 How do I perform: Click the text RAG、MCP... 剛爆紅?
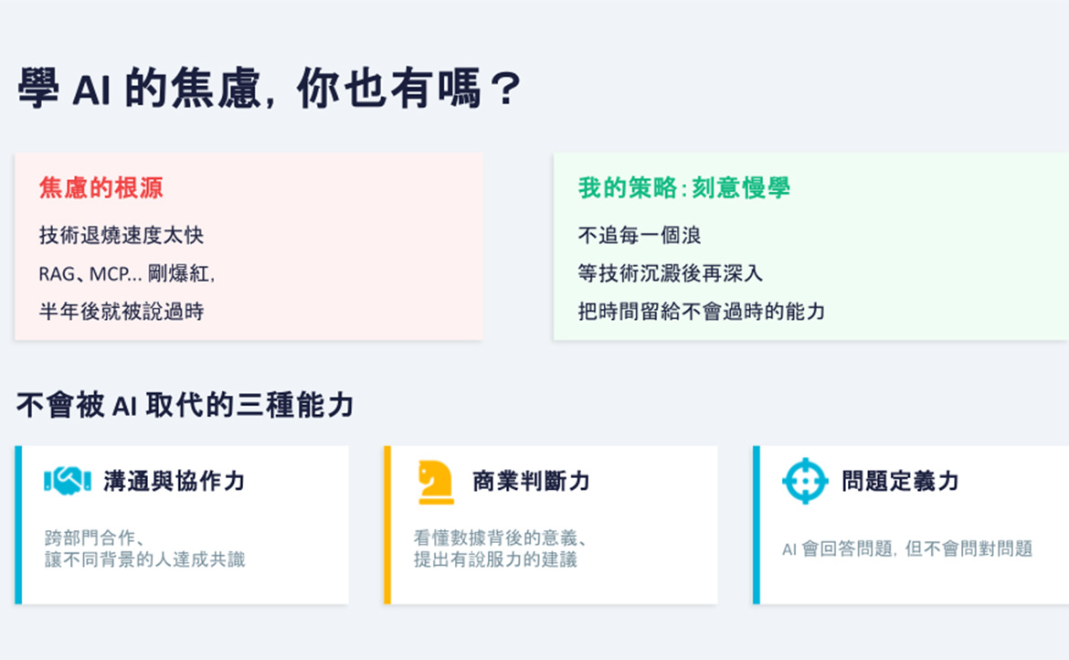(x=125, y=273)
